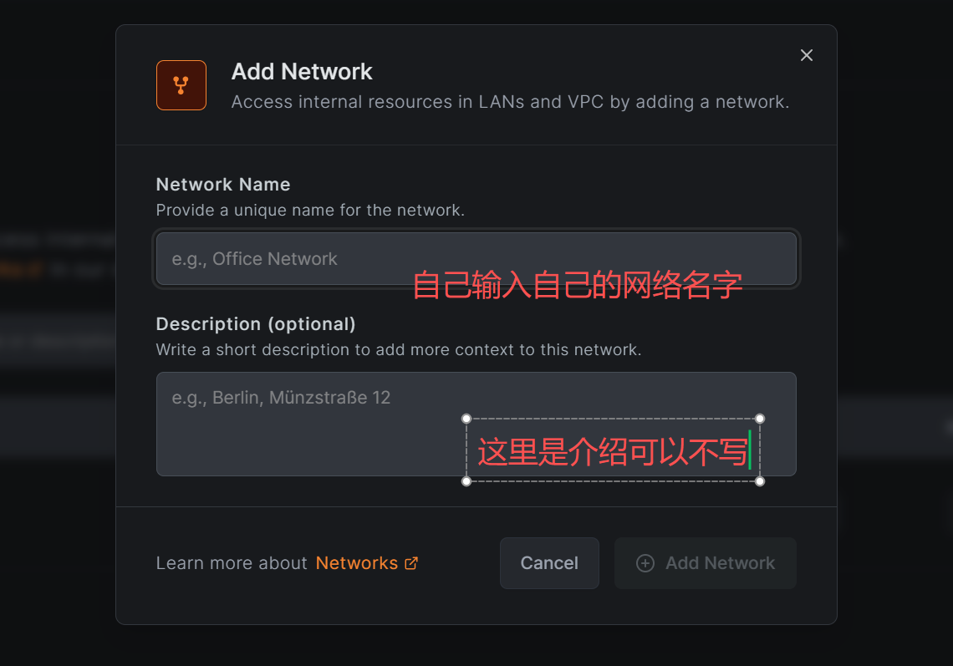Close the Add Network dialog
Viewport: 953px width, 666px height.
[807, 55]
